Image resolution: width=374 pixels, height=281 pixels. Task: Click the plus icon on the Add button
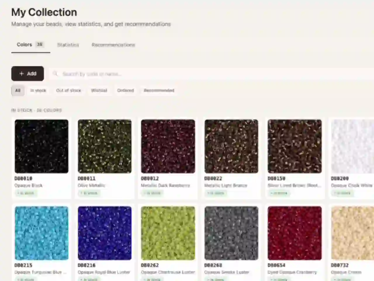21,73
